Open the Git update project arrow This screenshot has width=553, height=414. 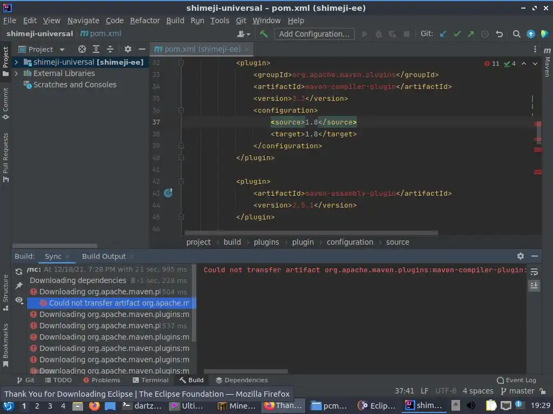pos(443,34)
